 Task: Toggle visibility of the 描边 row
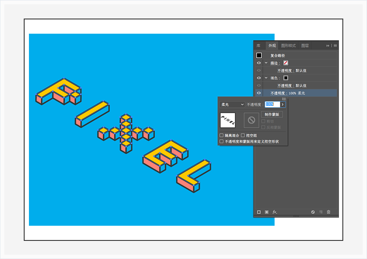tap(259, 63)
